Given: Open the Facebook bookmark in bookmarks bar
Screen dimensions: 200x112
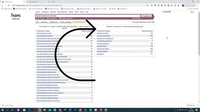Looking at the screenshot, I should (52, 9).
